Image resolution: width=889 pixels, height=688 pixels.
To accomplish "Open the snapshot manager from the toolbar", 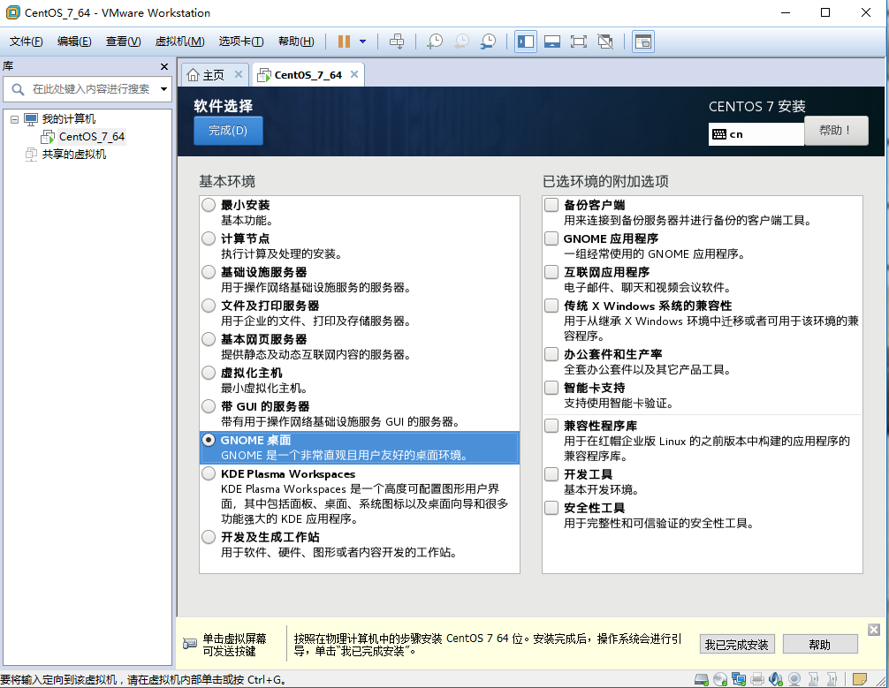I will (488, 42).
